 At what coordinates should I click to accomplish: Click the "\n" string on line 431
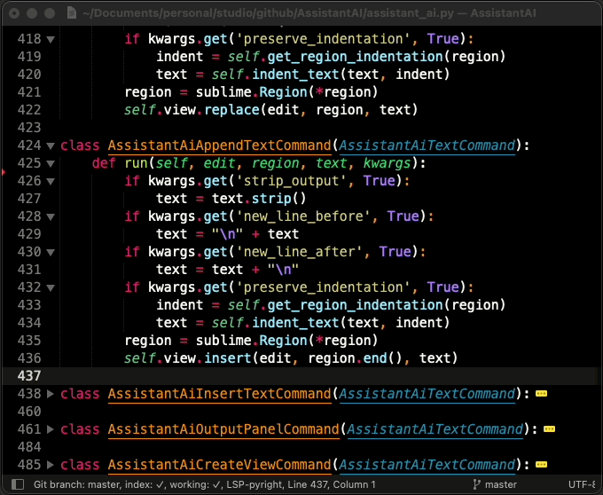pyautogui.click(x=283, y=269)
